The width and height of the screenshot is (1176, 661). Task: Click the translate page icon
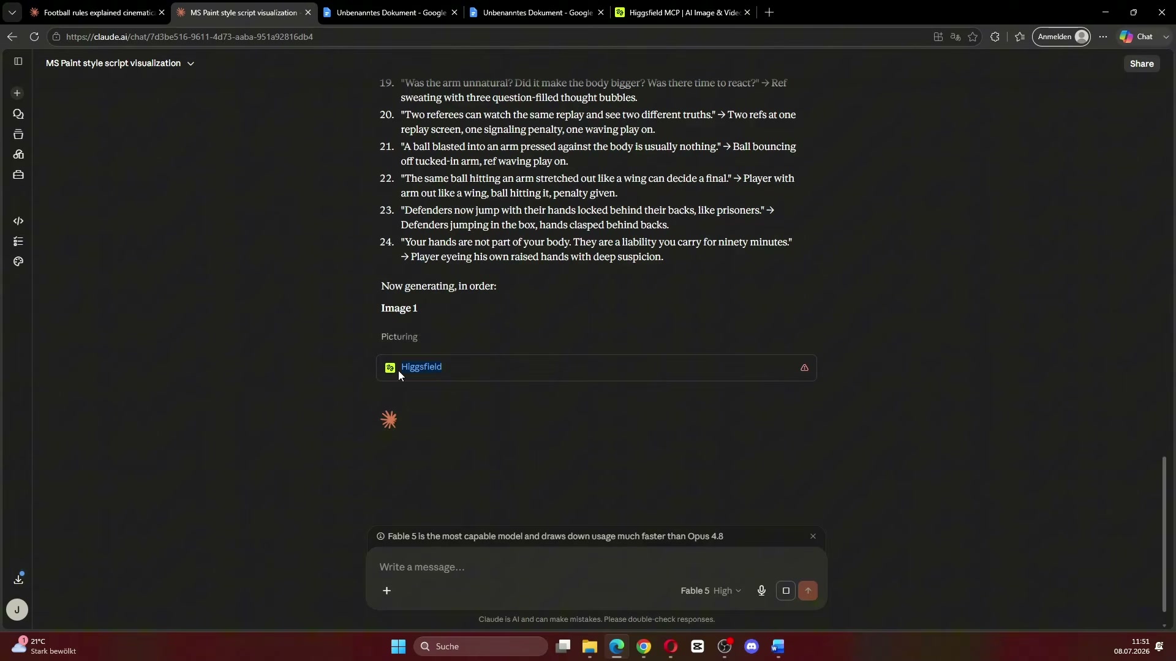tap(955, 37)
